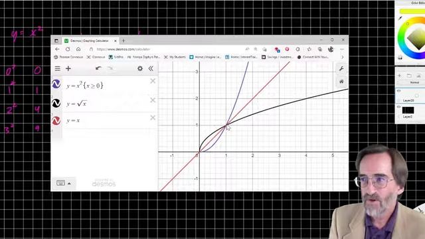Open the browser tab actions menu
Screen dimensions: 425x239
[56, 40]
